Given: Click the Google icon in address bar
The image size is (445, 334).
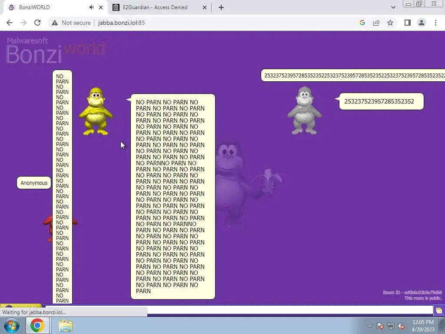Looking at the screenshot, I should pyautogui.click(x=362, y=23).
